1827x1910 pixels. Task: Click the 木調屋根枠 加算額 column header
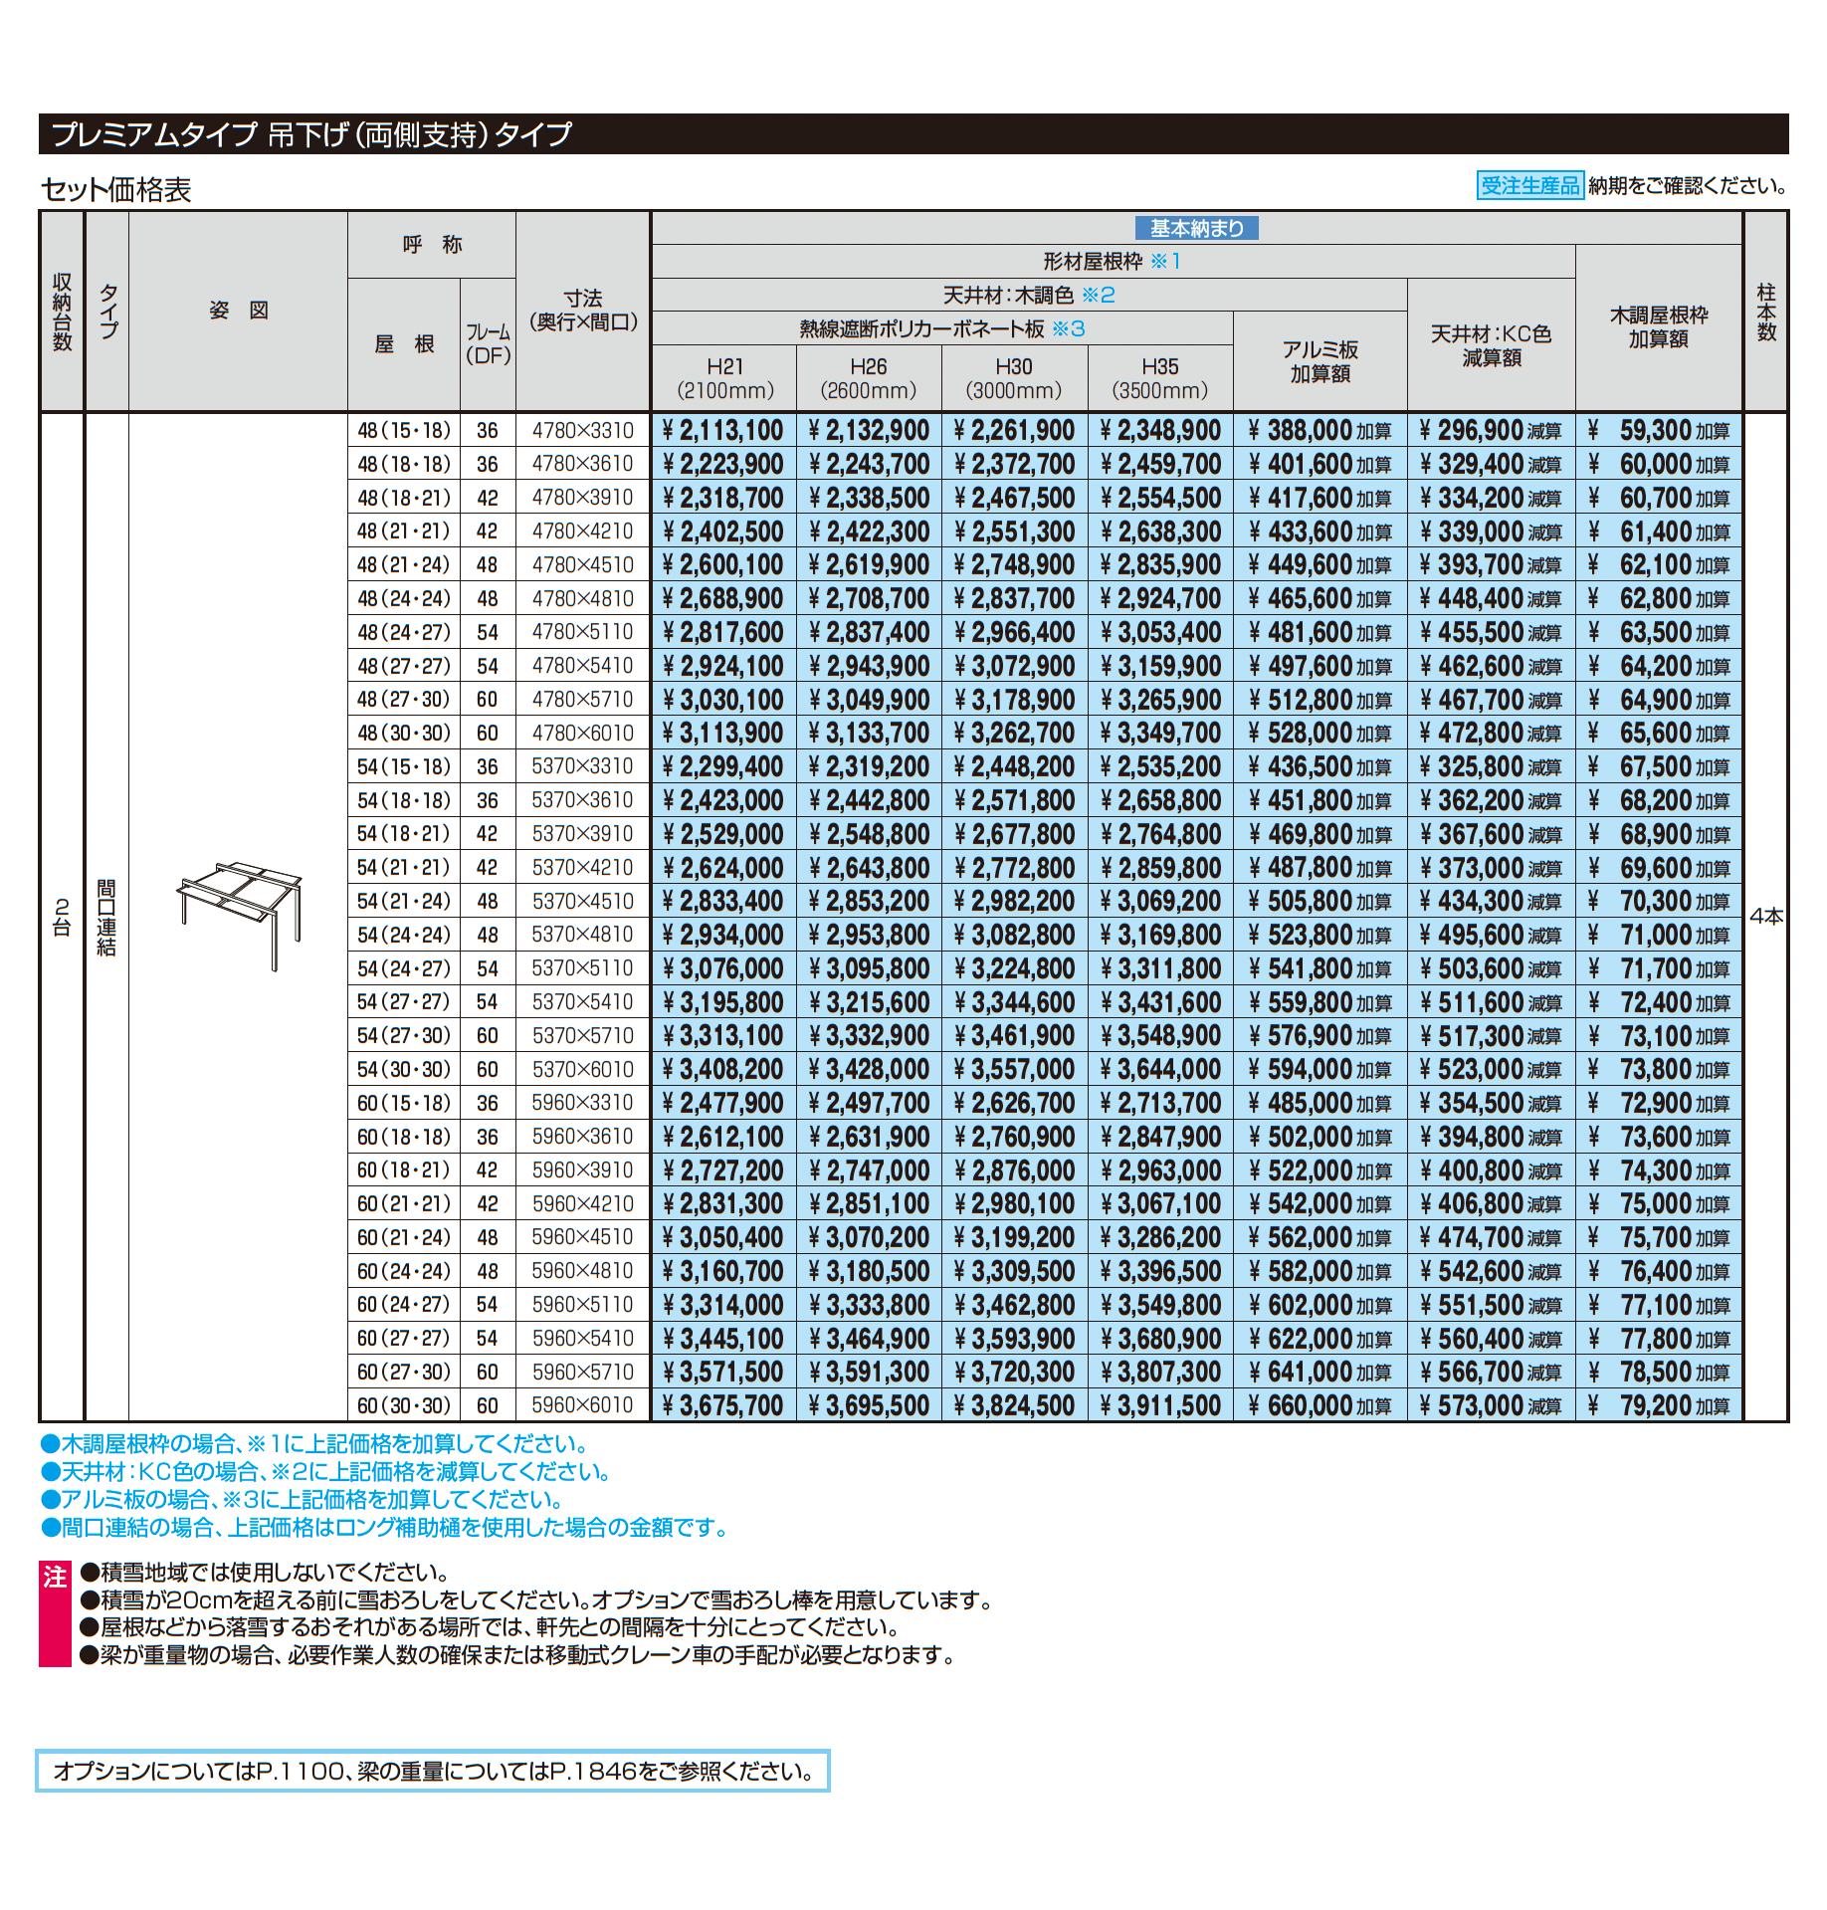[x=1659, y=327]
